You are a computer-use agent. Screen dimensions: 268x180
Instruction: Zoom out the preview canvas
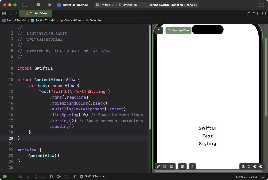coord(243,167)
